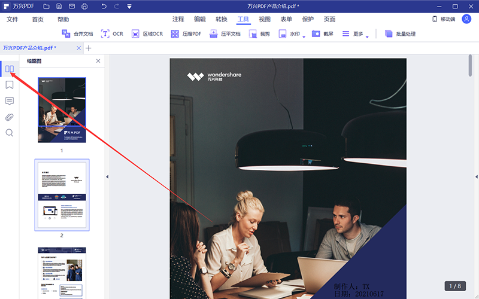This screenshot has width=479, height=299.
Task: Click the 1 / 8 page indicator
Action: [x=455, y=286]
